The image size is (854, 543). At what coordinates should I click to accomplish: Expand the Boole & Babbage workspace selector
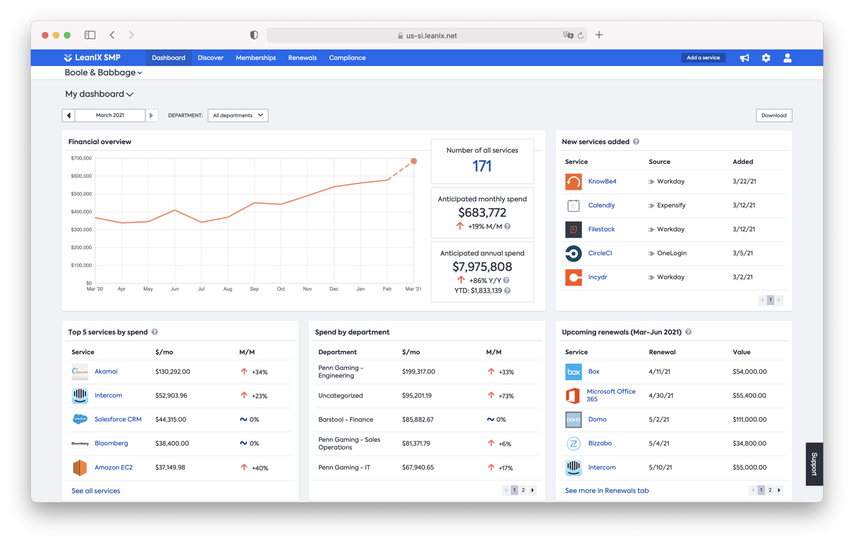[x=102, y=72]
